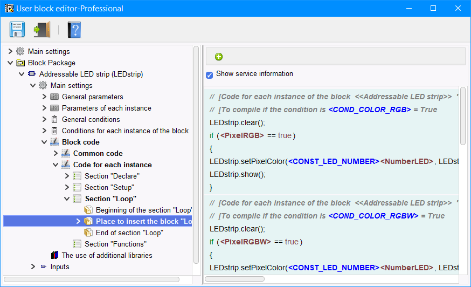The image size is (471, 287).
Task: Uncheck Show service information checkbox
Action: click(x=210, y=75)
